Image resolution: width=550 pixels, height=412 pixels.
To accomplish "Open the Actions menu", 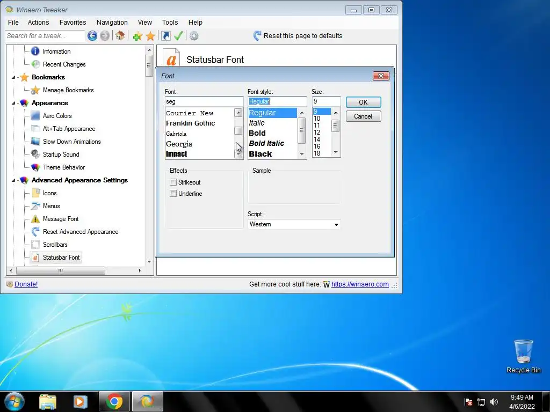I will 38,23.
